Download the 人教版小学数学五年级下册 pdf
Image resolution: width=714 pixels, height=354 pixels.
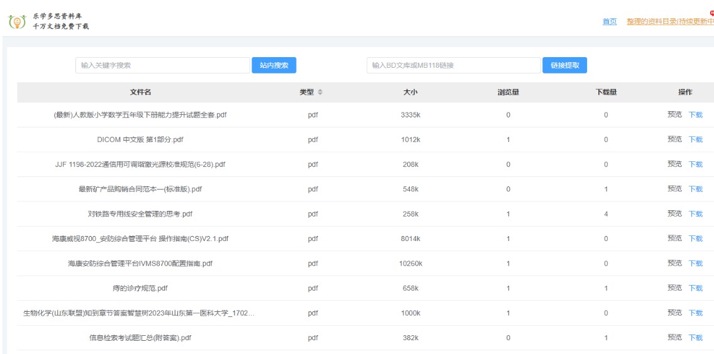695,115
